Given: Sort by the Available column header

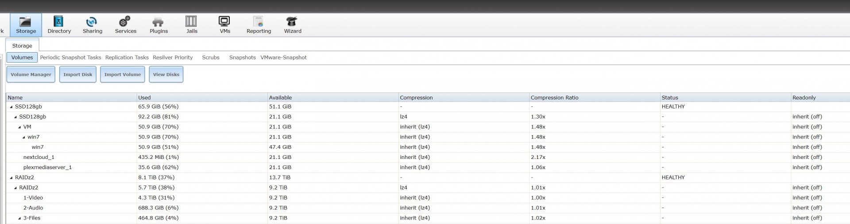Looking at the screenshot, I should (x=333, y=97).
